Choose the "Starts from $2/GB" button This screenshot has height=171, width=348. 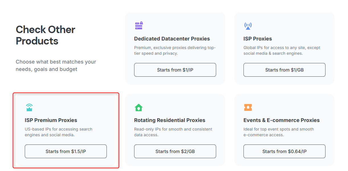[x=175, y=151]
